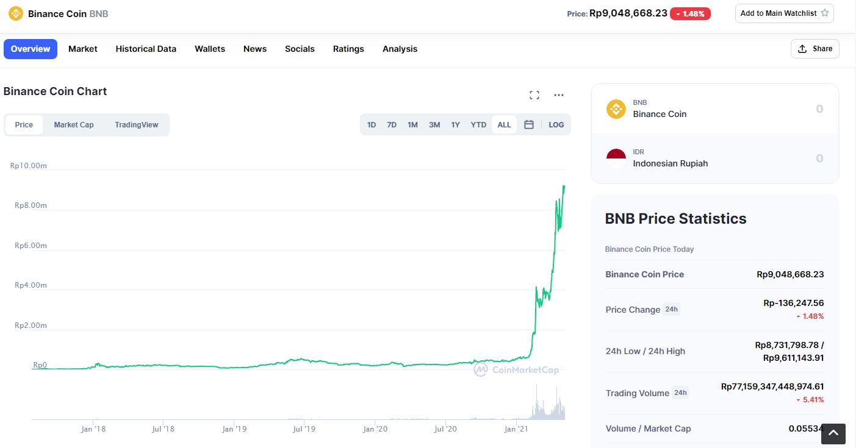Click the Indonesian flag icon in converter
The image size is (856, 448).
[x=616, y=158]
